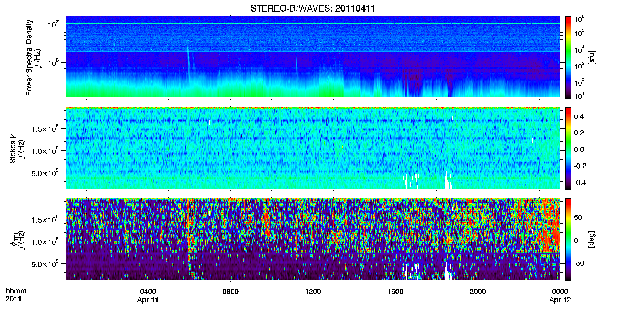Click the STEREO-B/WAVES: 20110411 title

coord(313,8)
